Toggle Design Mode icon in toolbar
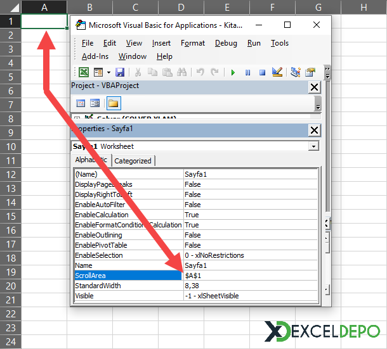Viewport: 387px width, 349px height. [277, 72]
